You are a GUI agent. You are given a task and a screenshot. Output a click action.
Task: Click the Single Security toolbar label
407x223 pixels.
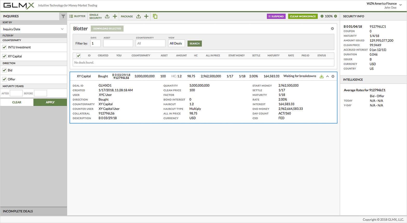click(96, 16)
